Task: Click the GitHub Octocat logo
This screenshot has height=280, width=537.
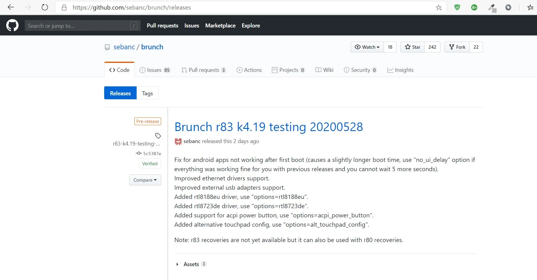Action: pos(12,25)
